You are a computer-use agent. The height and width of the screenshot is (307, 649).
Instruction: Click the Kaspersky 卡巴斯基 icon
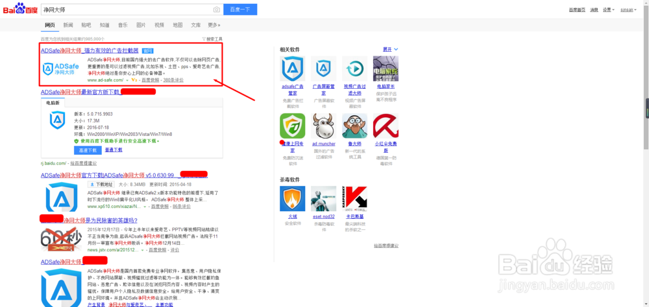pyautogui.click(x=355, y=198)
